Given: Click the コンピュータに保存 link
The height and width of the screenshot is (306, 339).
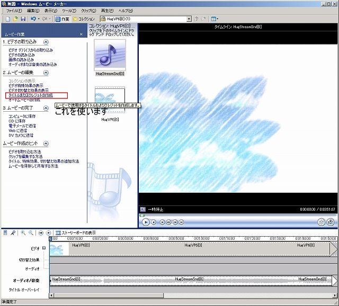Looking at the screenshot, I should point(22,116).
